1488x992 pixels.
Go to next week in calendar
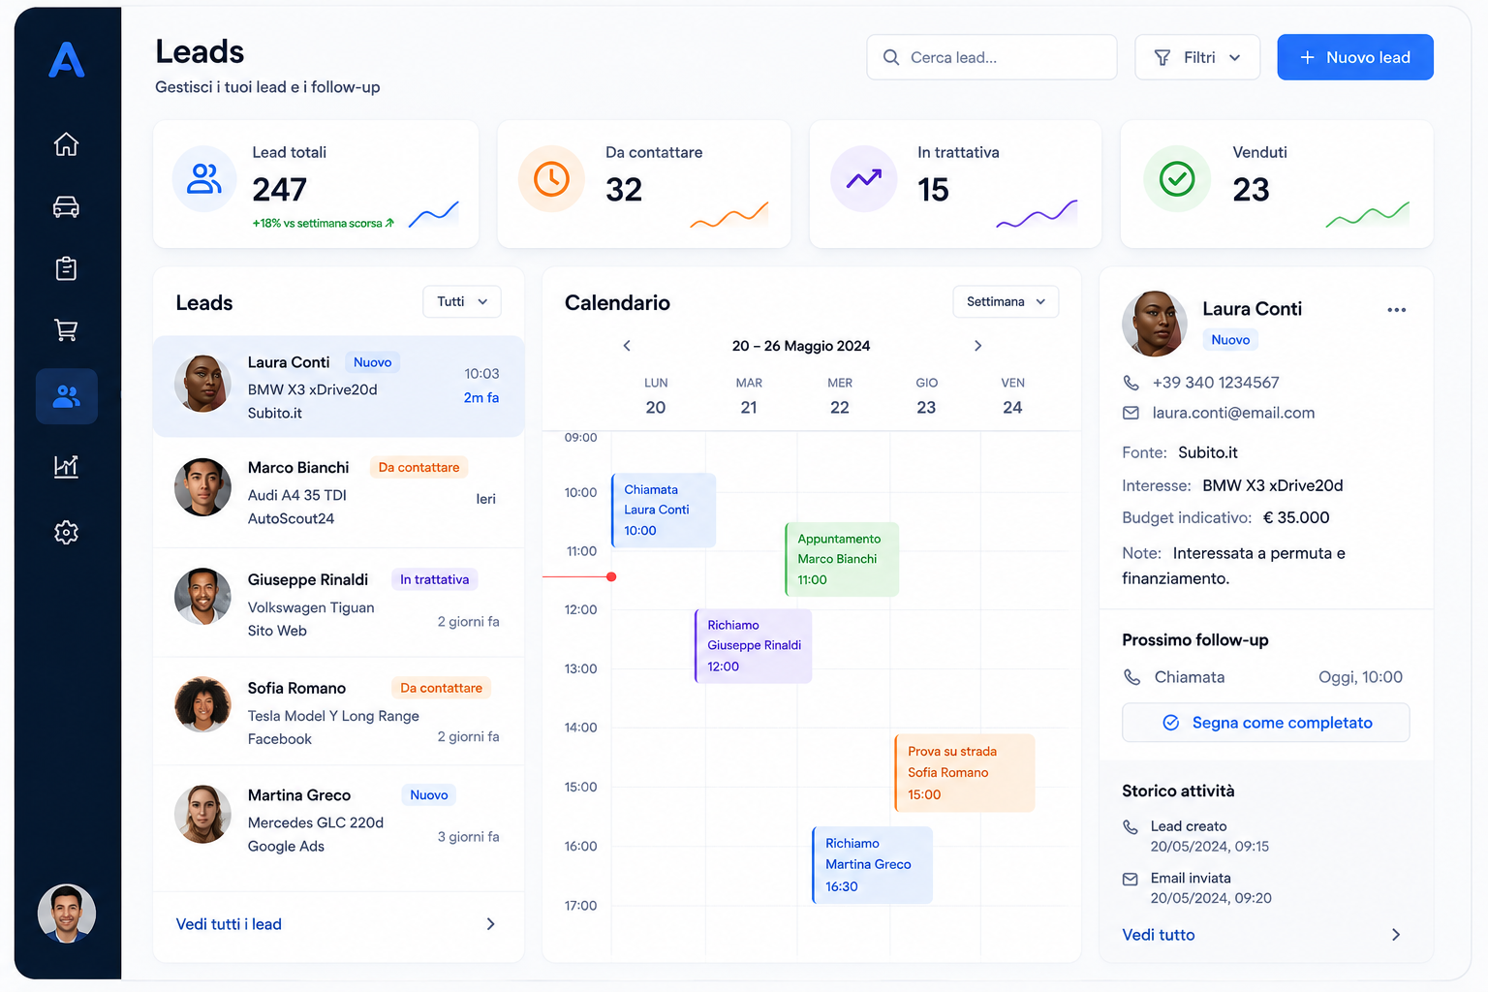click(977, 346)
